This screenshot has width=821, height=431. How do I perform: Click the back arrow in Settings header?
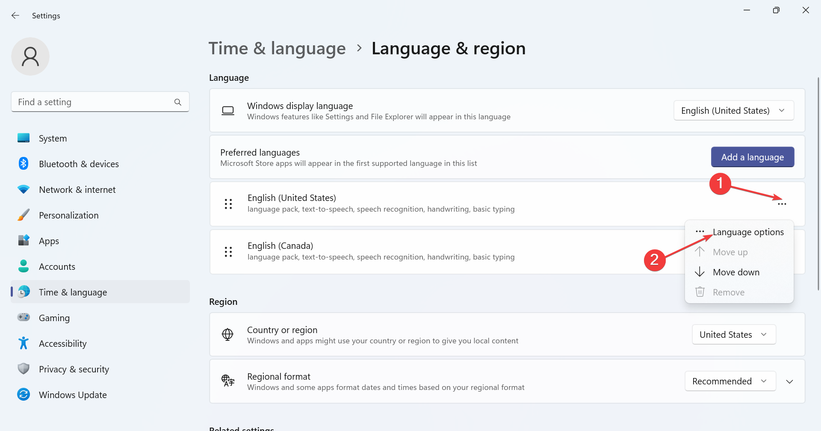click(15, 15)
